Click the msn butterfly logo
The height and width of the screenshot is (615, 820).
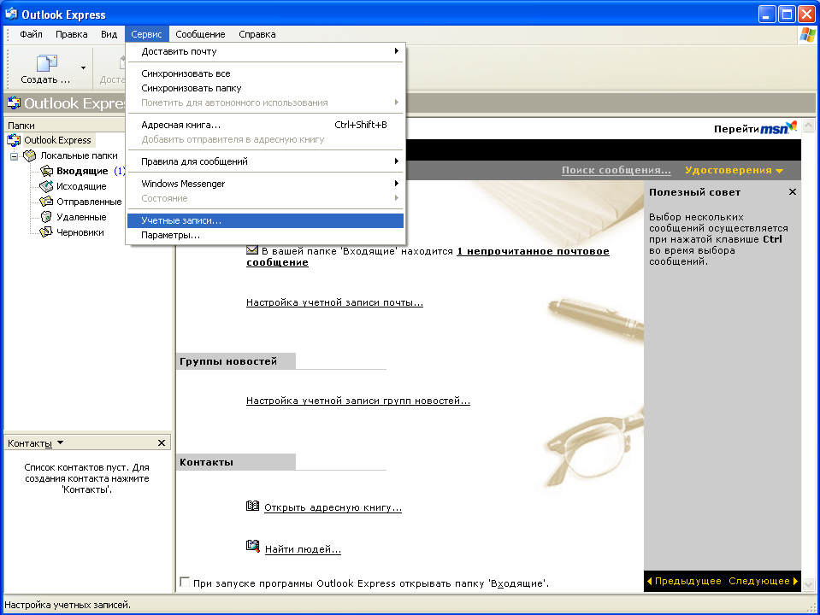tap(779, 127)
